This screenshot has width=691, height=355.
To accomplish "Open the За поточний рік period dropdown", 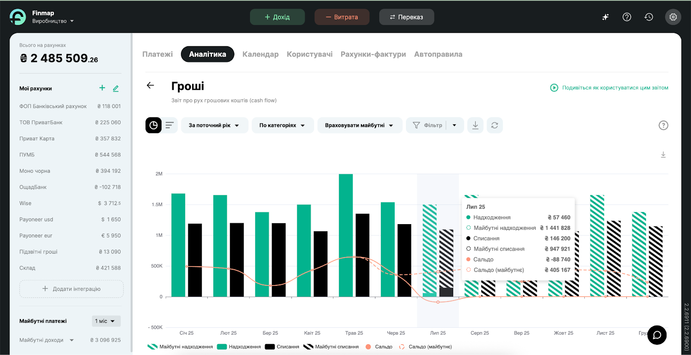I will 215,125.
